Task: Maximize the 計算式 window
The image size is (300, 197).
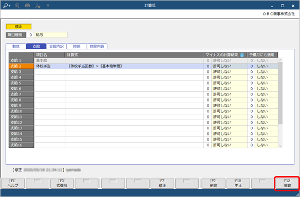Action: pyautogui.click(x=283, y=6)
